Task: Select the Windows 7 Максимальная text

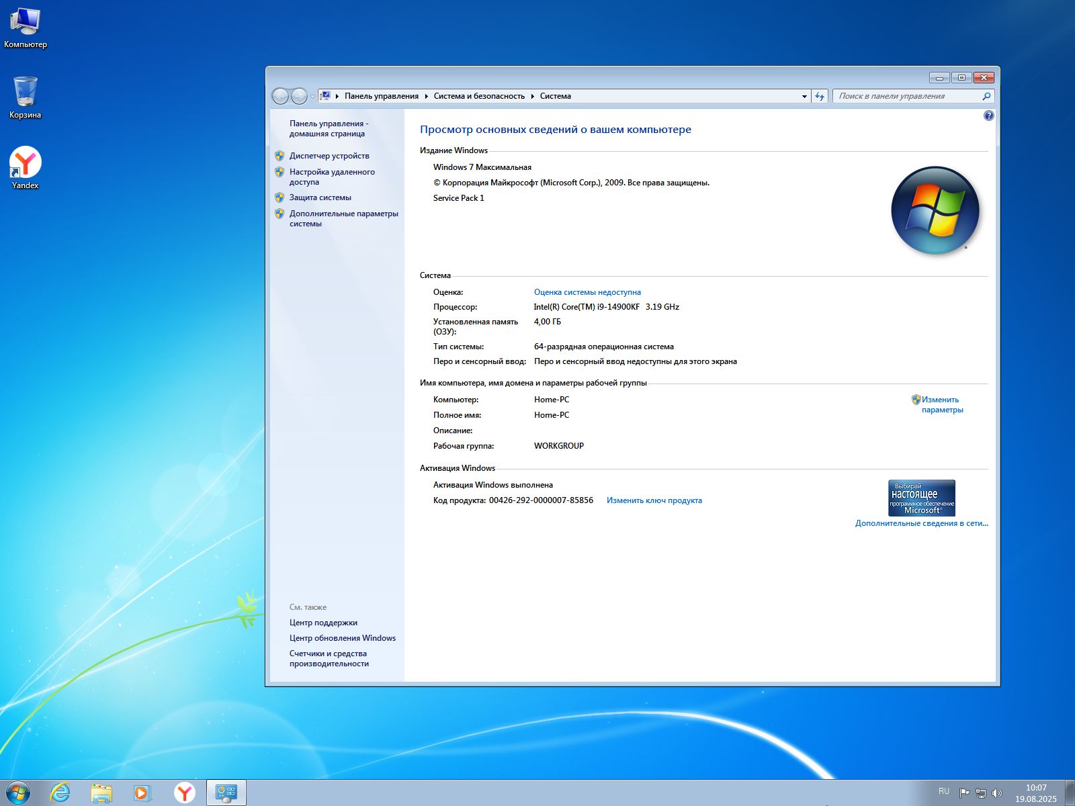Action: click(x=482, y=167)
